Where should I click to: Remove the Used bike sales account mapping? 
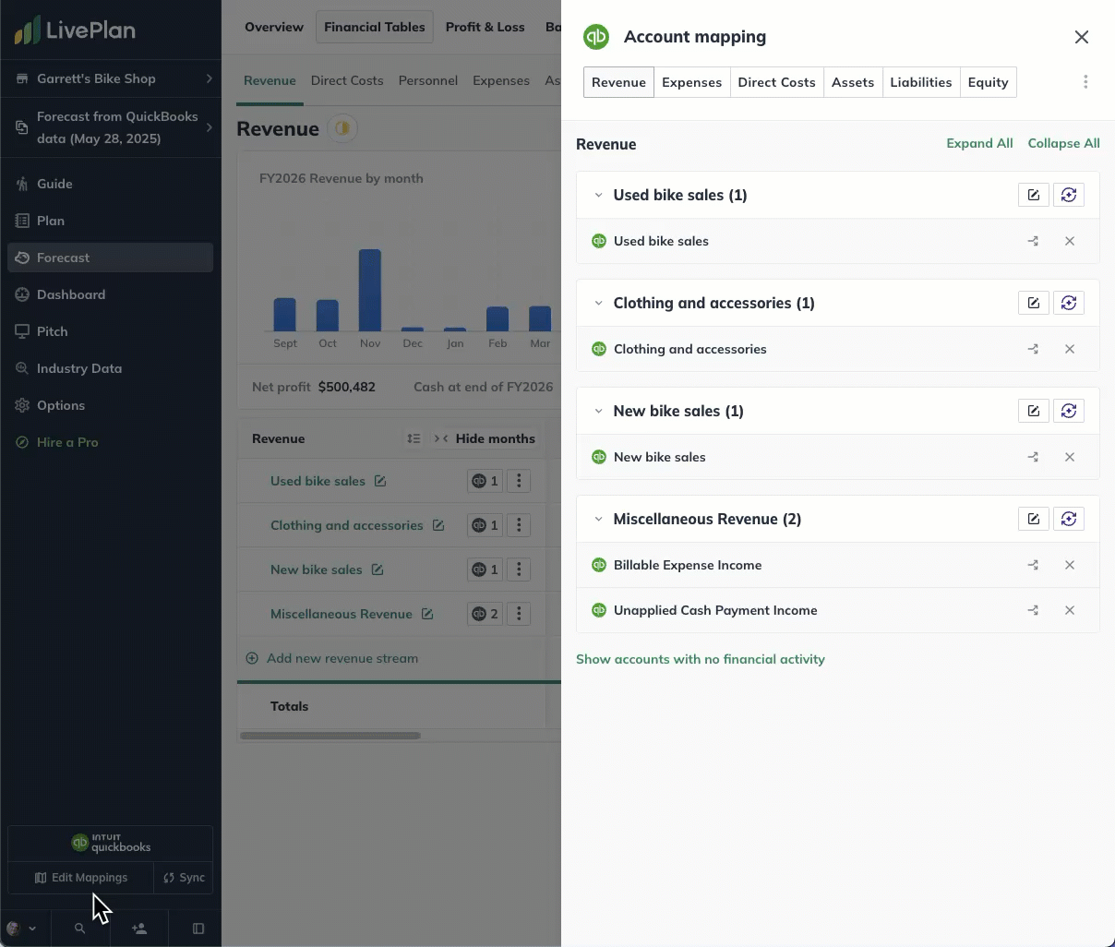coord(1070,241)
